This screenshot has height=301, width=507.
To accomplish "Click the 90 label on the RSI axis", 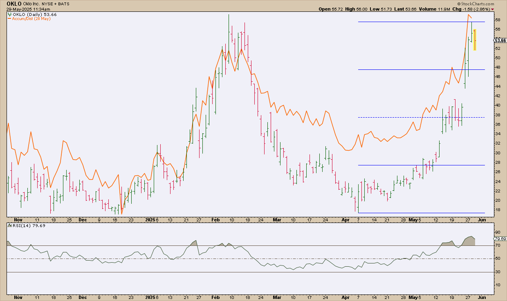I will click(498, 232).
